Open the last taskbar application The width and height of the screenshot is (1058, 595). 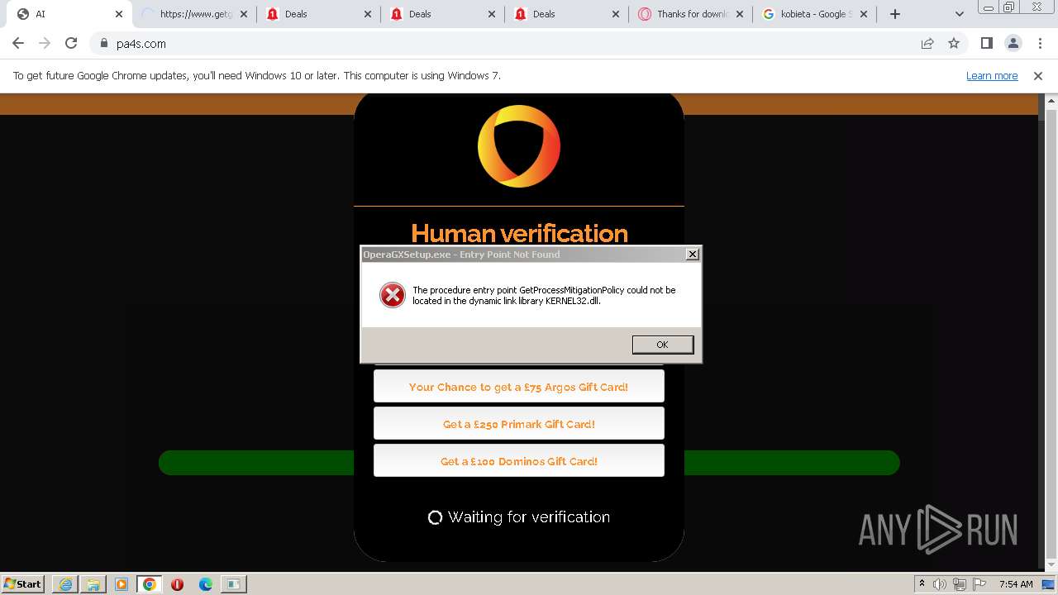(233, 584)
